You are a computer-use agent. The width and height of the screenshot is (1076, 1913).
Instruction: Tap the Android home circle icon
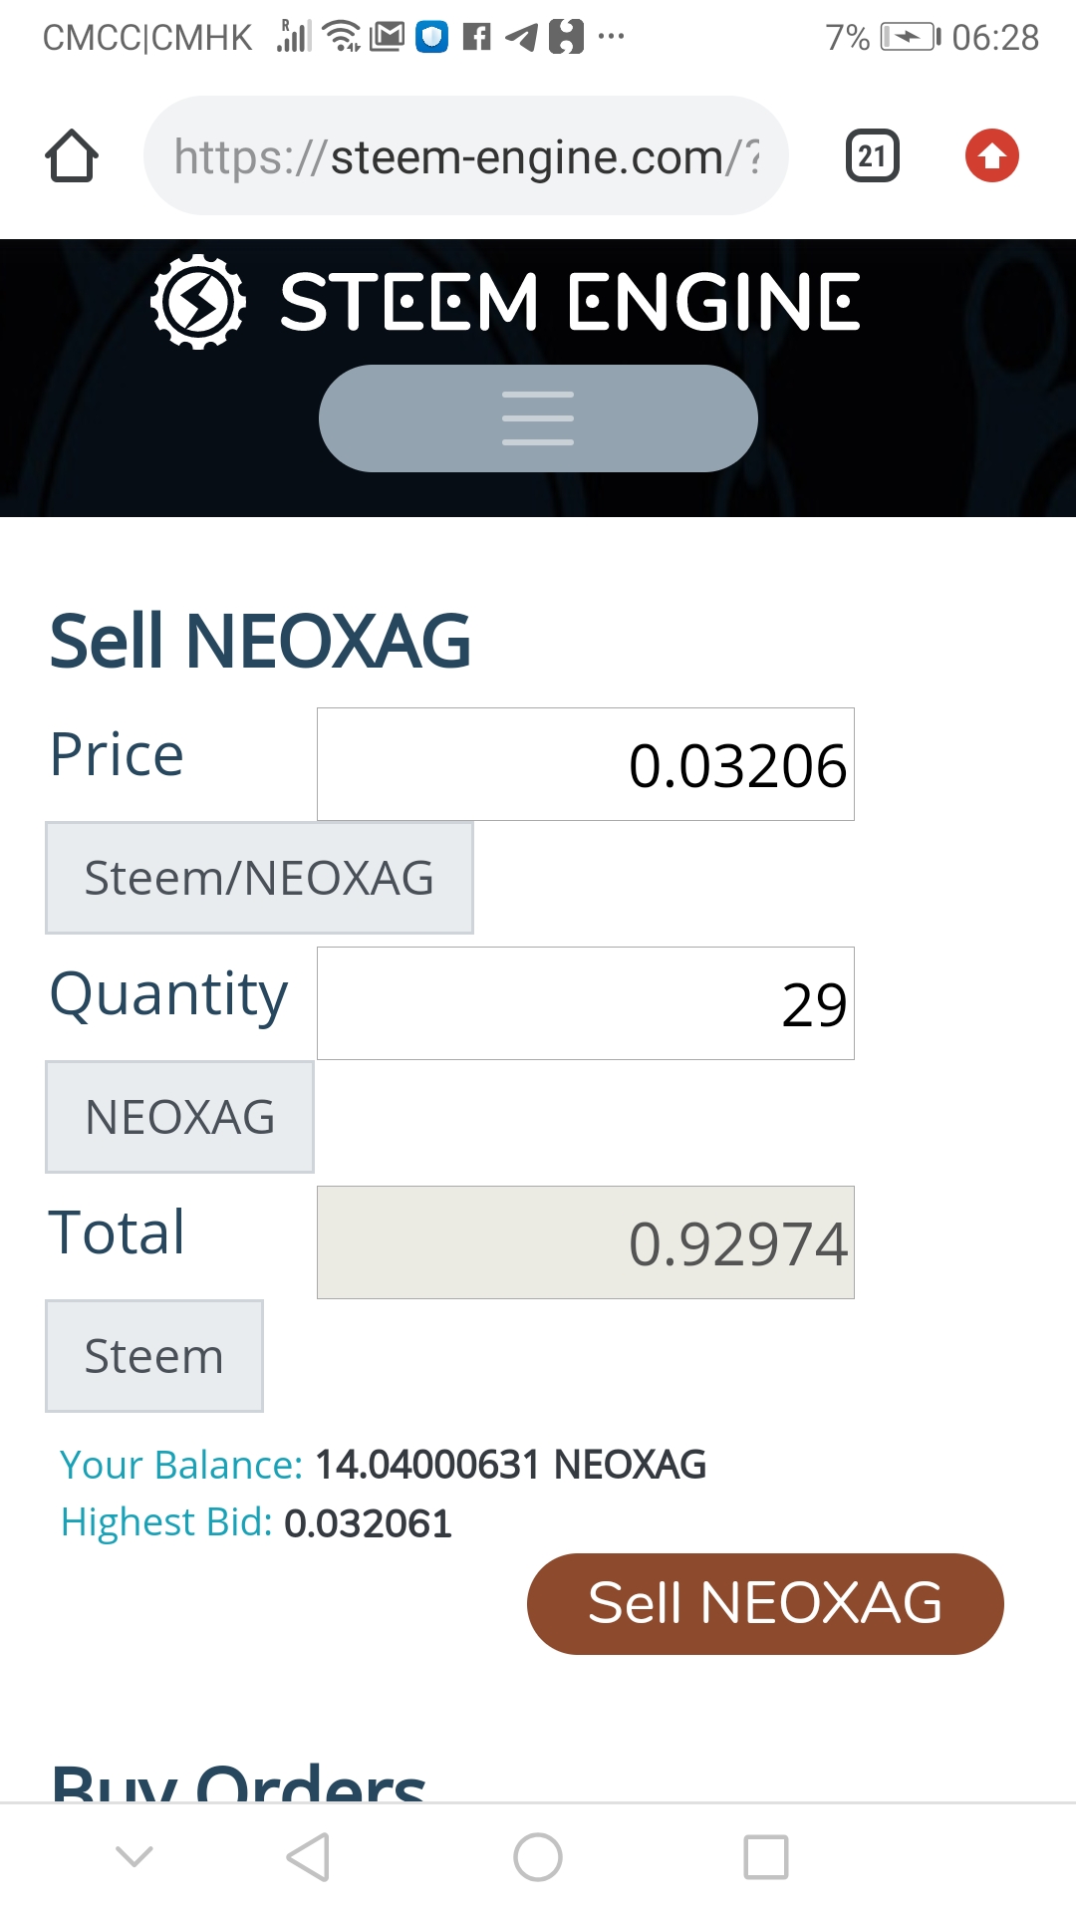pos(538,1857)
